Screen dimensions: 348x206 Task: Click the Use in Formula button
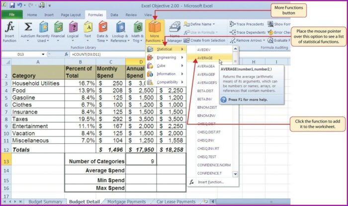(201, 32)
